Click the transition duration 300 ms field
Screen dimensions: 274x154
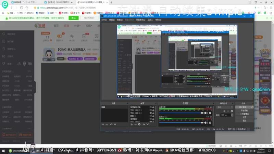pos(225,115)
